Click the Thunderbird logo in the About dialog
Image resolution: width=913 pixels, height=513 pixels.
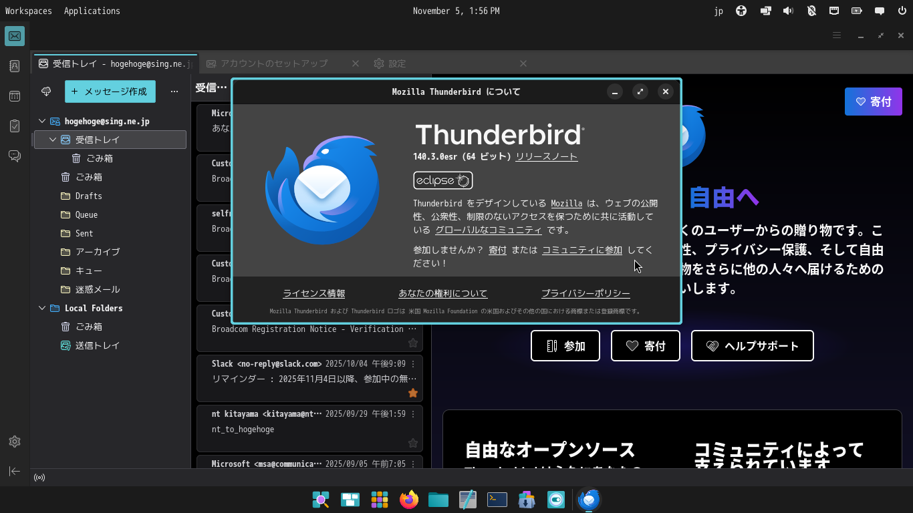pos(322,190)
